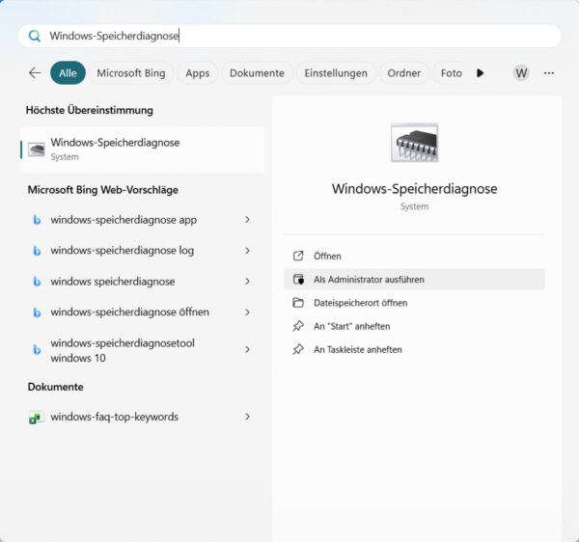Click Bing icon beside windows speicherdiagnose

pos(37,282)
